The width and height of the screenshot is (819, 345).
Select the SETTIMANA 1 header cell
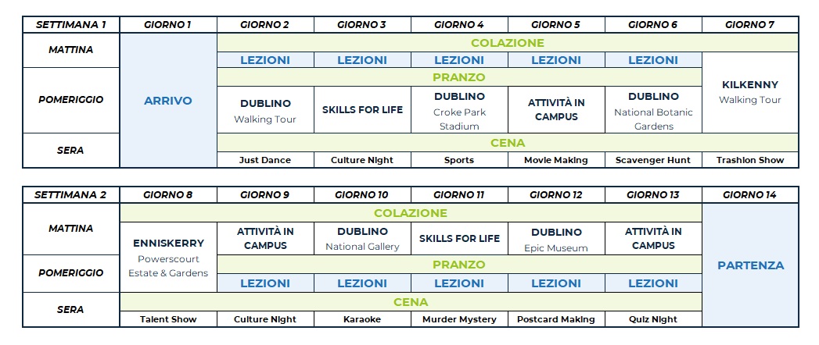[x=71, y=24]
